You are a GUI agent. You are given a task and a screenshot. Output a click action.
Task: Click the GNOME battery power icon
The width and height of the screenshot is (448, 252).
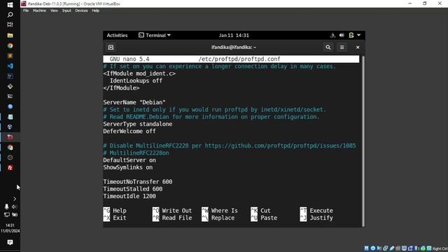point(351,36)
